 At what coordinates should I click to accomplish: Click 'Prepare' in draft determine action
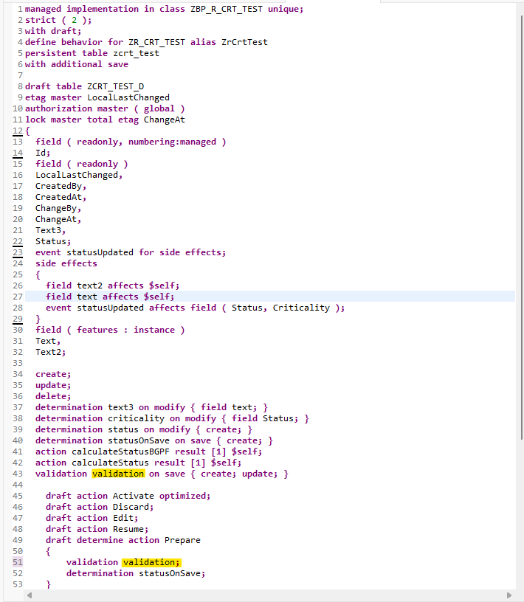point(182,540)
